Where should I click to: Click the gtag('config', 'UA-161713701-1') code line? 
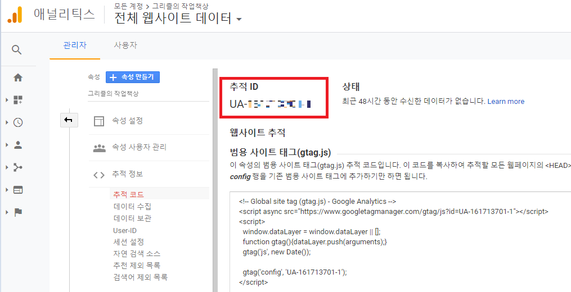click(x=295, y=272)
